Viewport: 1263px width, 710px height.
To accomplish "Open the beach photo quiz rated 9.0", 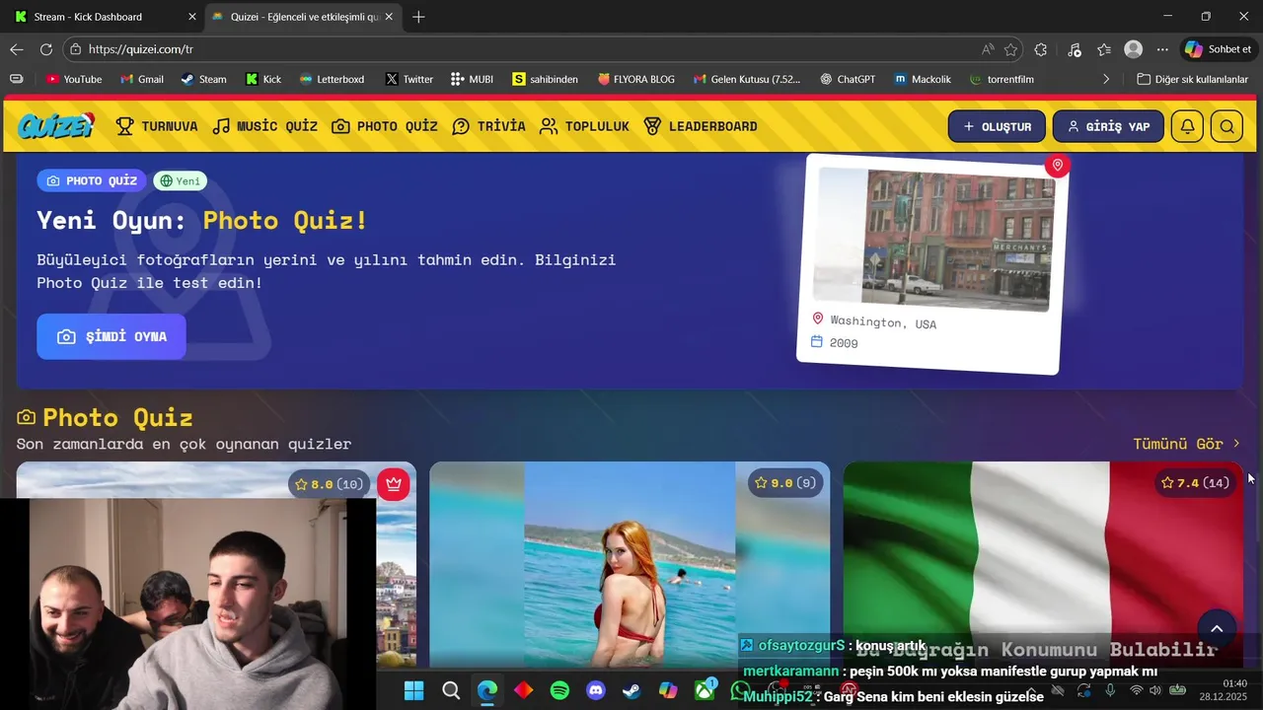I will coord(630,565).
